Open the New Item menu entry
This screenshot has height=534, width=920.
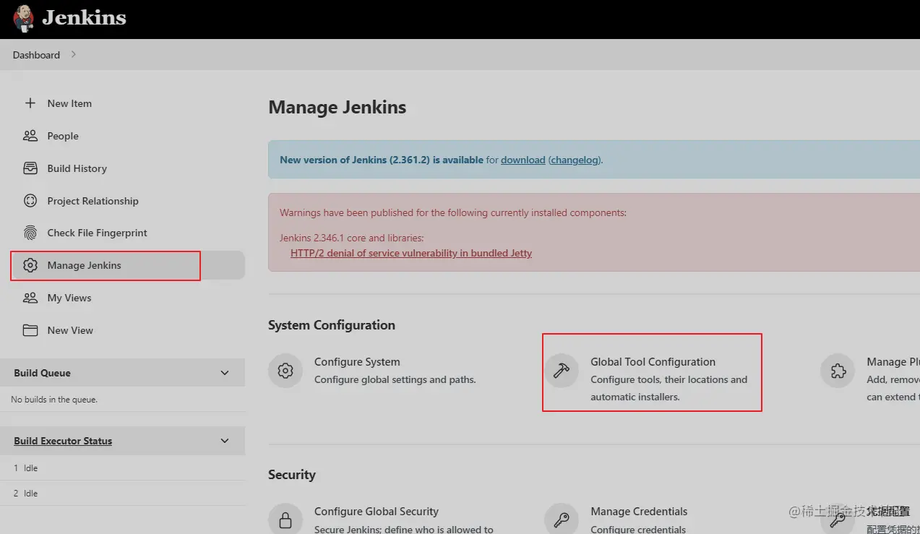[69, 103]
